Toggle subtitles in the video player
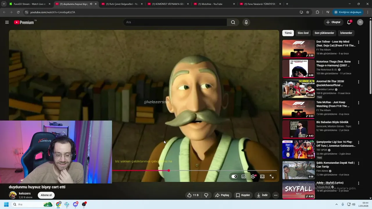The height and width of the screenshot is (209, 372). pyautogui.click(x=244, y=176)
